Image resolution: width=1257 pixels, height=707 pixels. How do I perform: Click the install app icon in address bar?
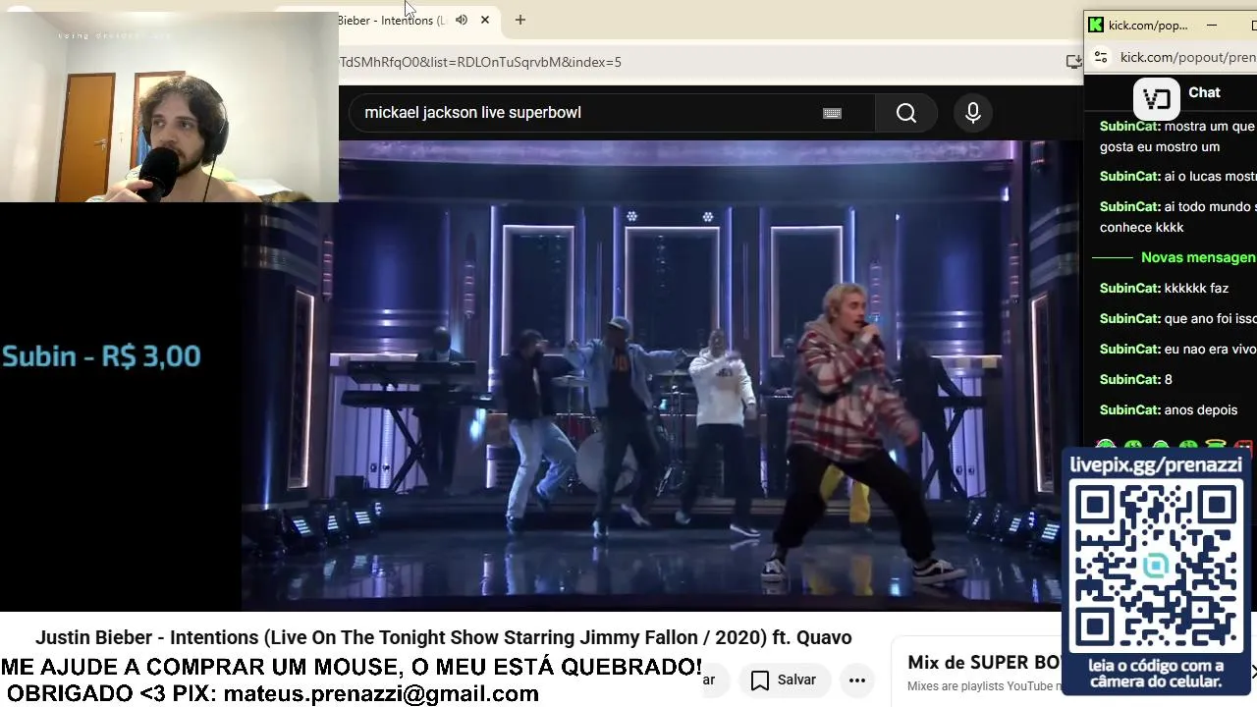(1073, 62)
